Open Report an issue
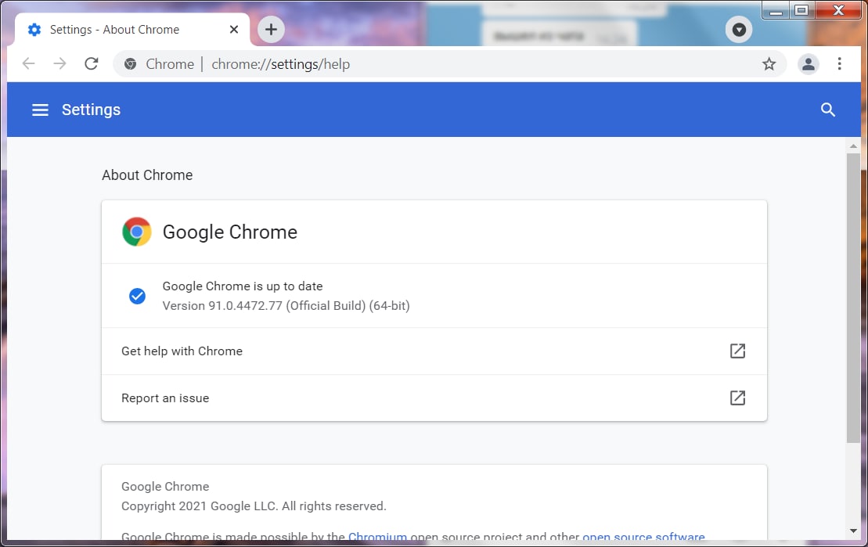 coord(434,398)
